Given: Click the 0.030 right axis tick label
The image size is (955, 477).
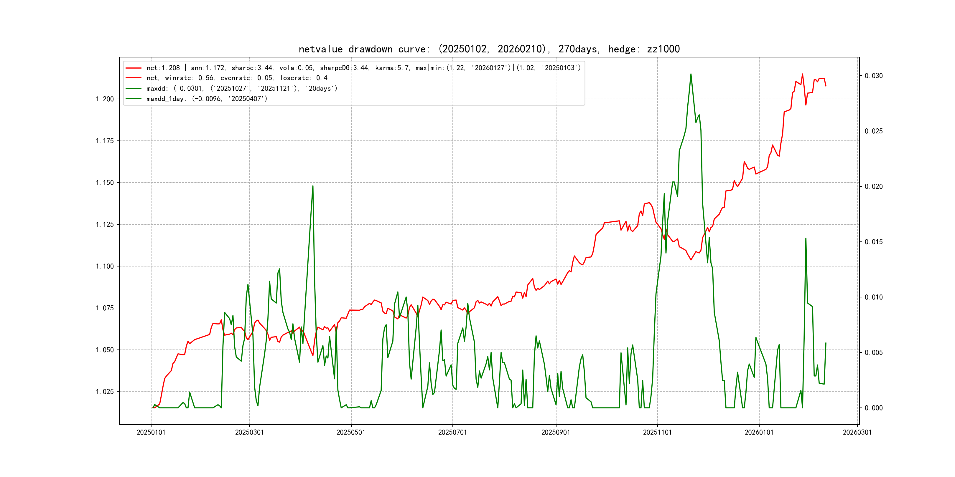Looking at the screenshot, I should (x=874, y=76).
